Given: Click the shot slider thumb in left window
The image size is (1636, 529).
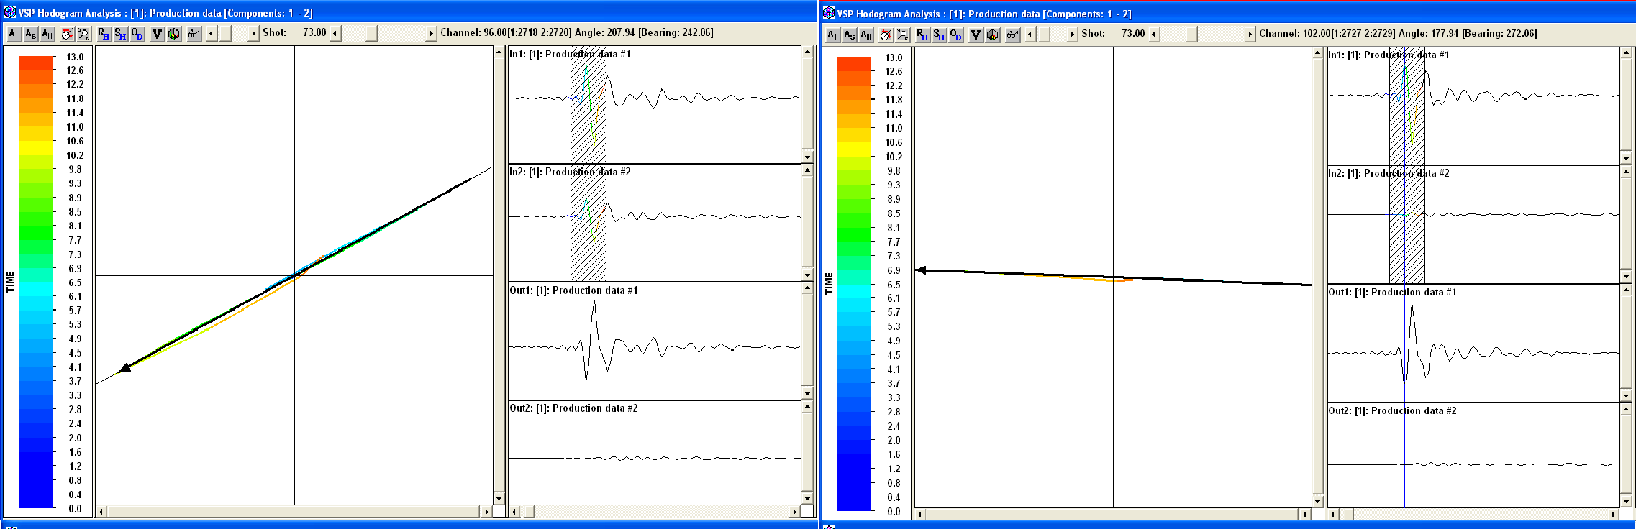Looking at the screenshot, I should (225, 34).
